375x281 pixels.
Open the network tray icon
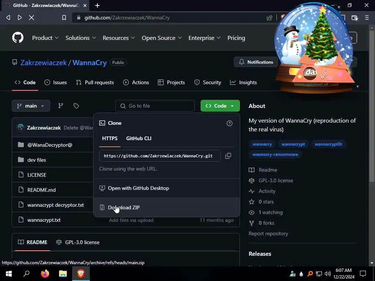[x=319, y=274]
